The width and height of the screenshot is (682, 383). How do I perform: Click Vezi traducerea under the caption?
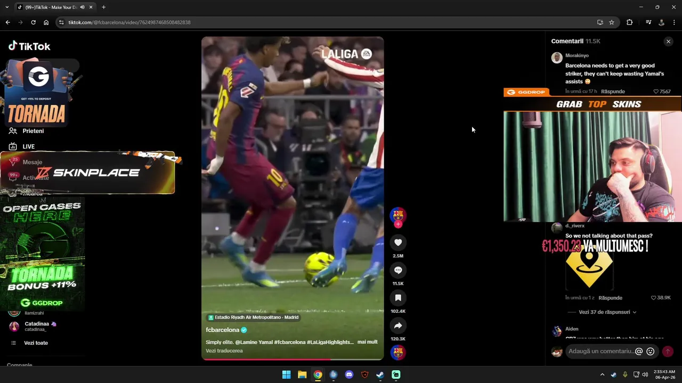click(x=224, y=351)
